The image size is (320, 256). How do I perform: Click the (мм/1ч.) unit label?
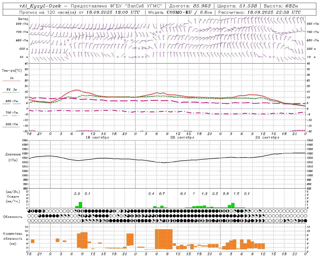pyautogui.click(x=13, y=201)
